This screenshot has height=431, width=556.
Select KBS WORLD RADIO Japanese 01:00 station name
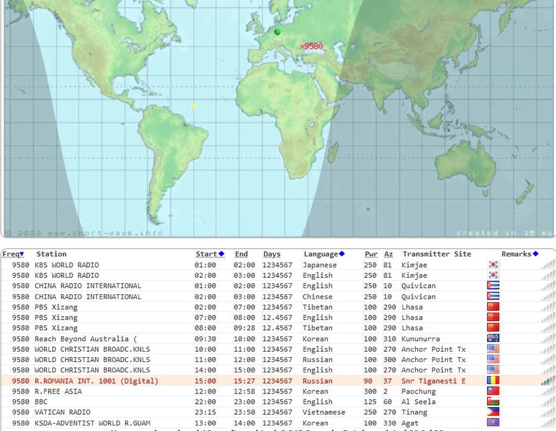click(67, 265)
